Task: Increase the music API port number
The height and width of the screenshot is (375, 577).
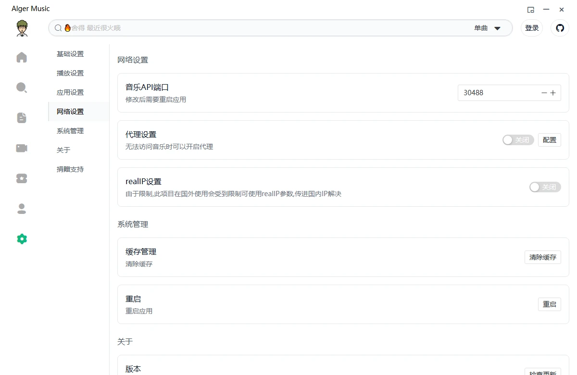Action: pyautogui.click(x=553, y=93)
